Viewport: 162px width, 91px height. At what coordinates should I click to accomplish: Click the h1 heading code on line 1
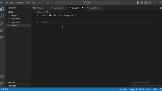[59, 15]
